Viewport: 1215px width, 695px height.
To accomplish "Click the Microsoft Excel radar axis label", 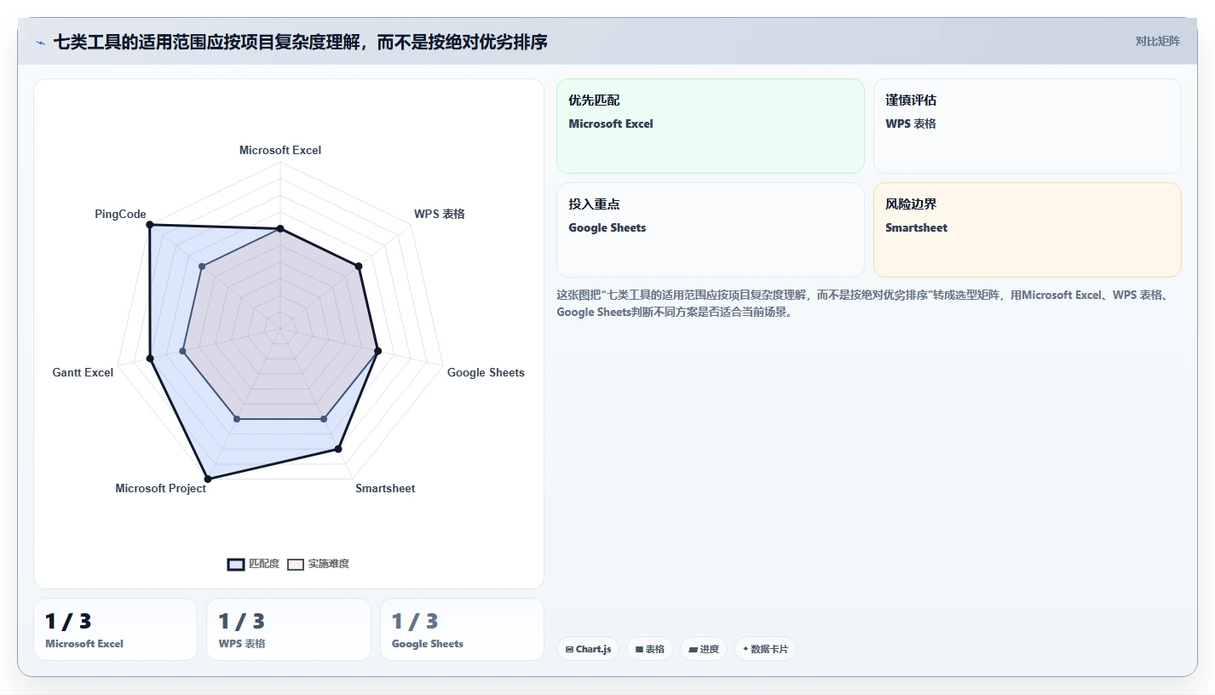I will point(280,150).
